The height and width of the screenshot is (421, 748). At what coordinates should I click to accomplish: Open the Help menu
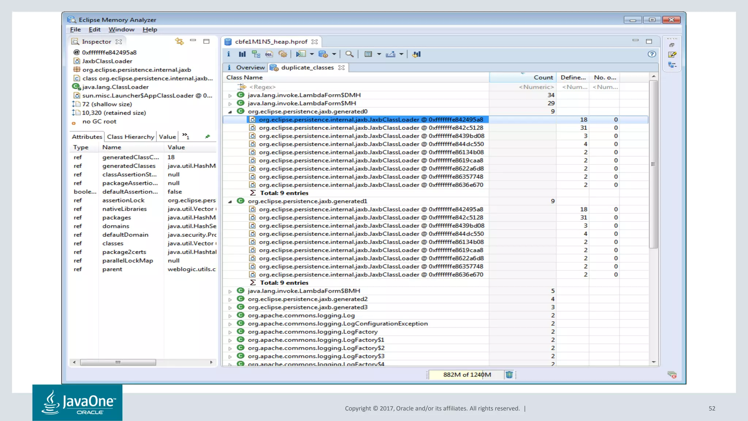150,29
